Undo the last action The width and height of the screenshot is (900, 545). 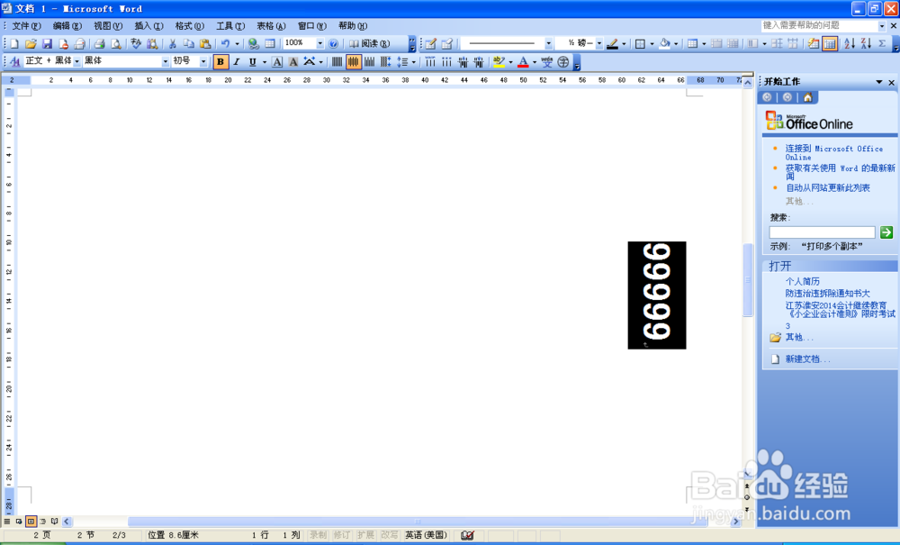coord(225,43)
